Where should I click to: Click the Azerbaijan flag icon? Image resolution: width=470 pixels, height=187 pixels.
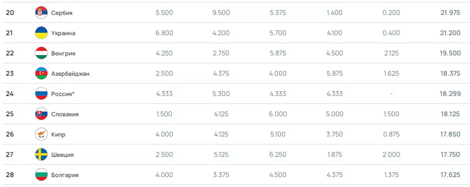pos(41,73)
